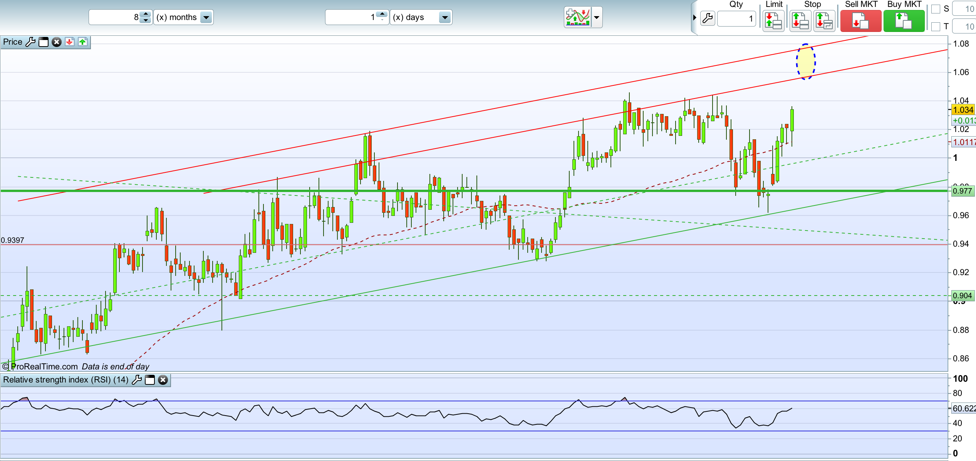
Task: Click the Sell MKT button
Action: point(860,21)
